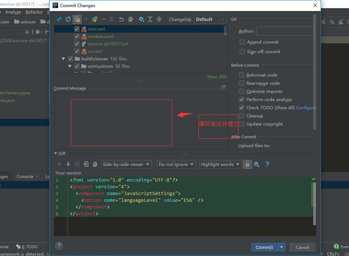Open the Changelist Default dropdown
Screen dimensions: 349x256
(x=210, y=20)
